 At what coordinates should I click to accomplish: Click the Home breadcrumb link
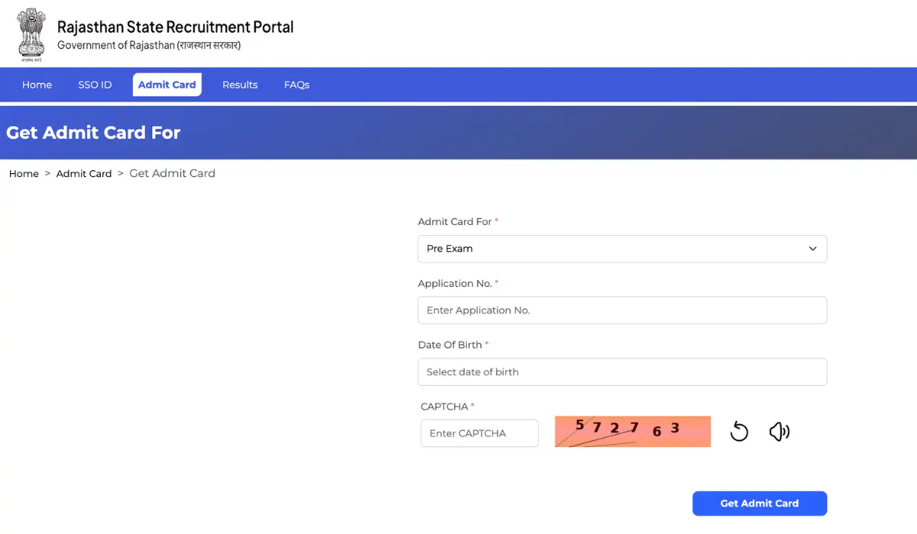[x=24, y=174]
